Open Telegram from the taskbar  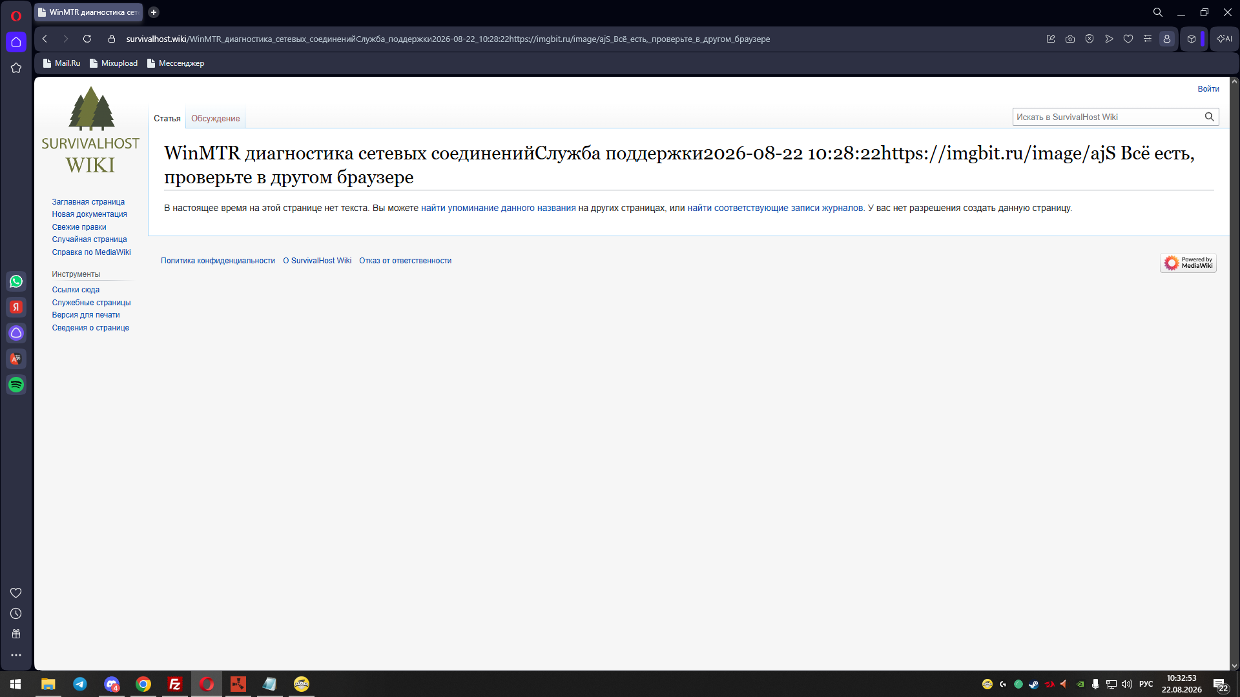tap(80, 684)
